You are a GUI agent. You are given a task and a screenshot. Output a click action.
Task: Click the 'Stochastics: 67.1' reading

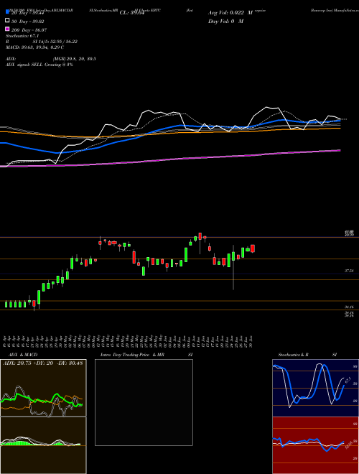[x=22, y=36]
